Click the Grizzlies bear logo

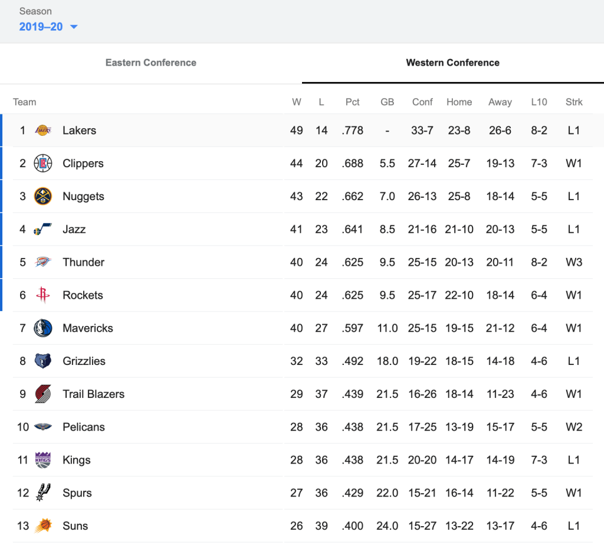coord(43,361)
